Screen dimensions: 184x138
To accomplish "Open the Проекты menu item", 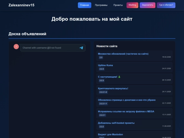I will click(118, 5).
